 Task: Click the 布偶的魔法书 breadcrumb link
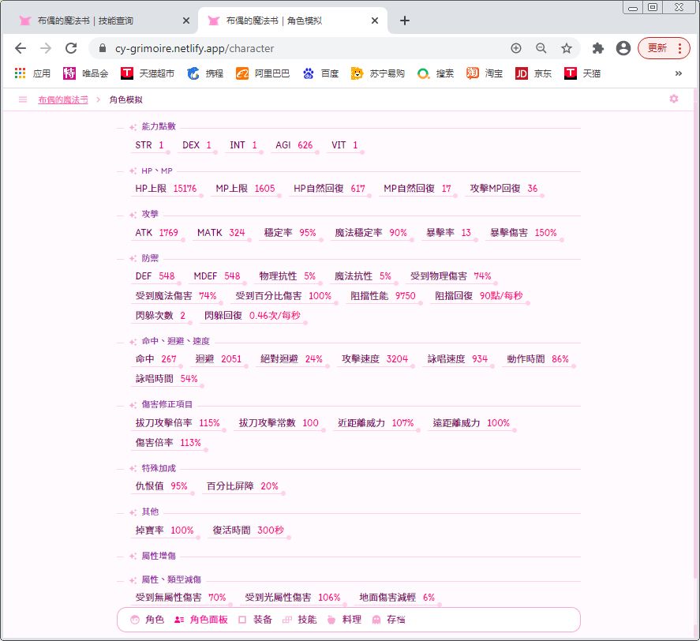(x=62, y=99)
